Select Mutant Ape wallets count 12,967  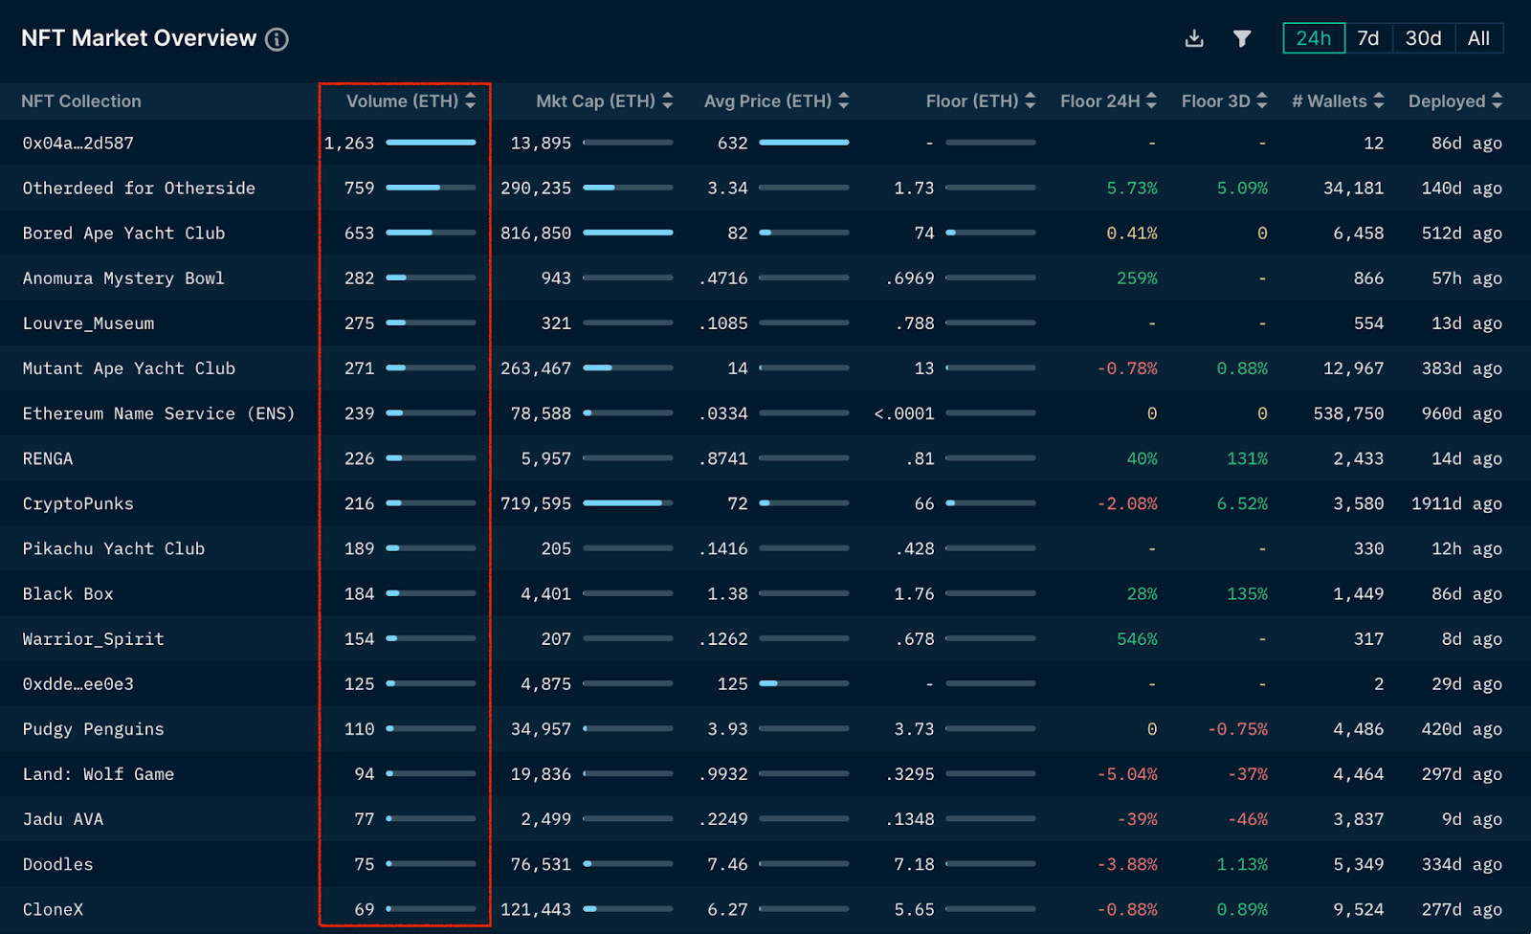[x=1353, y=368]
